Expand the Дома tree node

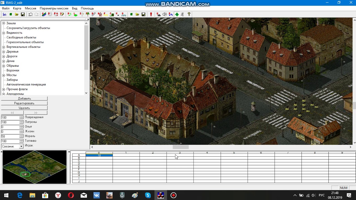(x=4, y=61)
